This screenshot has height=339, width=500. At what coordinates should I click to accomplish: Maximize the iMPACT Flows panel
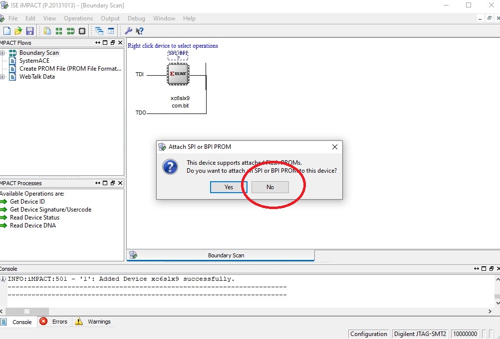point(105,43)
